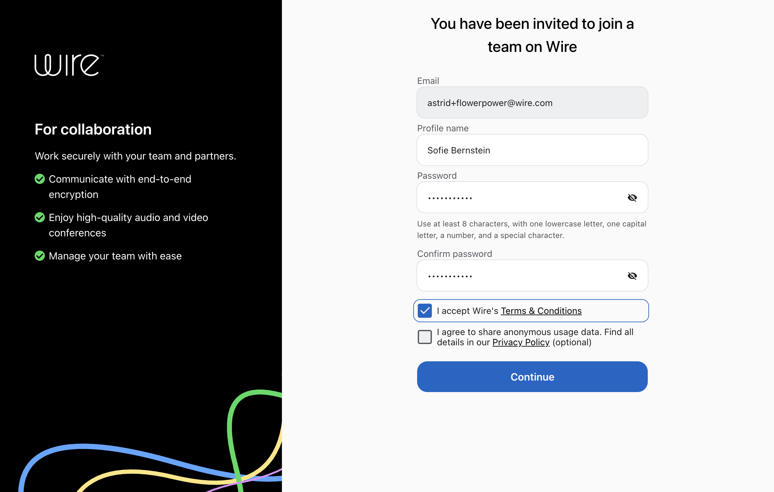The image size is (774, 492).
Task: Reveal the Confirm password text
Action: point(632,276)
